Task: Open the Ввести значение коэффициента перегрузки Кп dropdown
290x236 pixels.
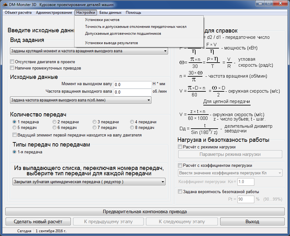Action: point(230,173)
